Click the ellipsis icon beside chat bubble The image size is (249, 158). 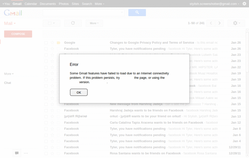pos(26,153)
